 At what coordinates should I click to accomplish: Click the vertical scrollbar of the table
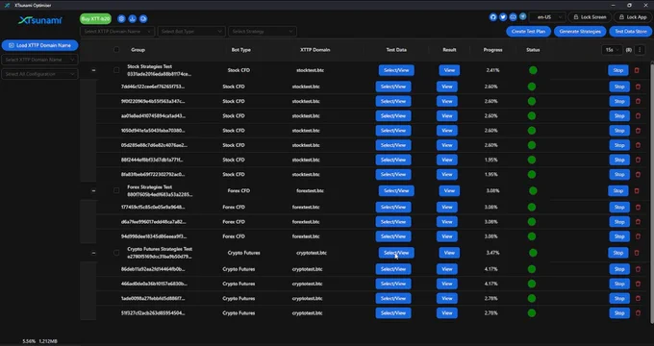pos(652,192)
